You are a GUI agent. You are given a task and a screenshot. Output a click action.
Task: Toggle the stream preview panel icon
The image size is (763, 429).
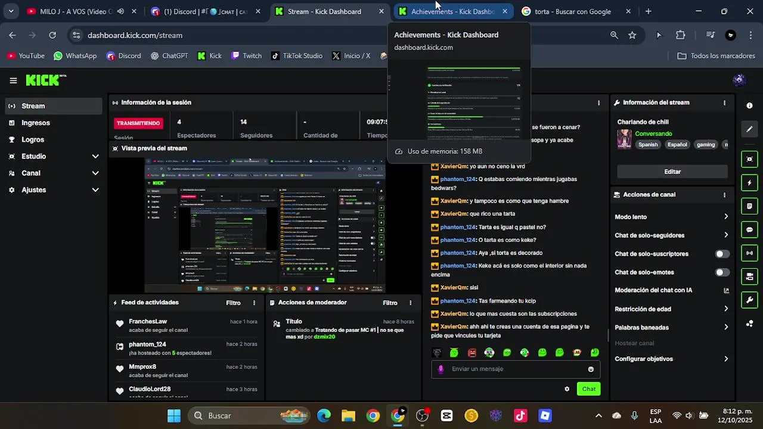(x=749, y=159)
